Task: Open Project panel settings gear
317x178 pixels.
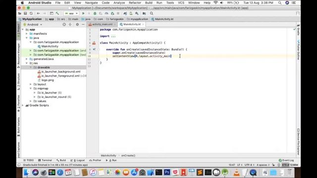Action: (77, 24)
